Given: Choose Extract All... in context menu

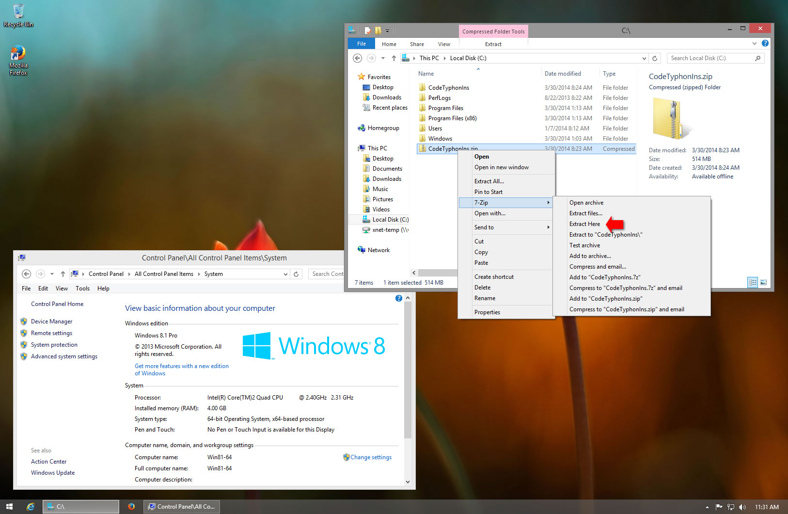Looking at the screenshot, I should tap(489, 181).
